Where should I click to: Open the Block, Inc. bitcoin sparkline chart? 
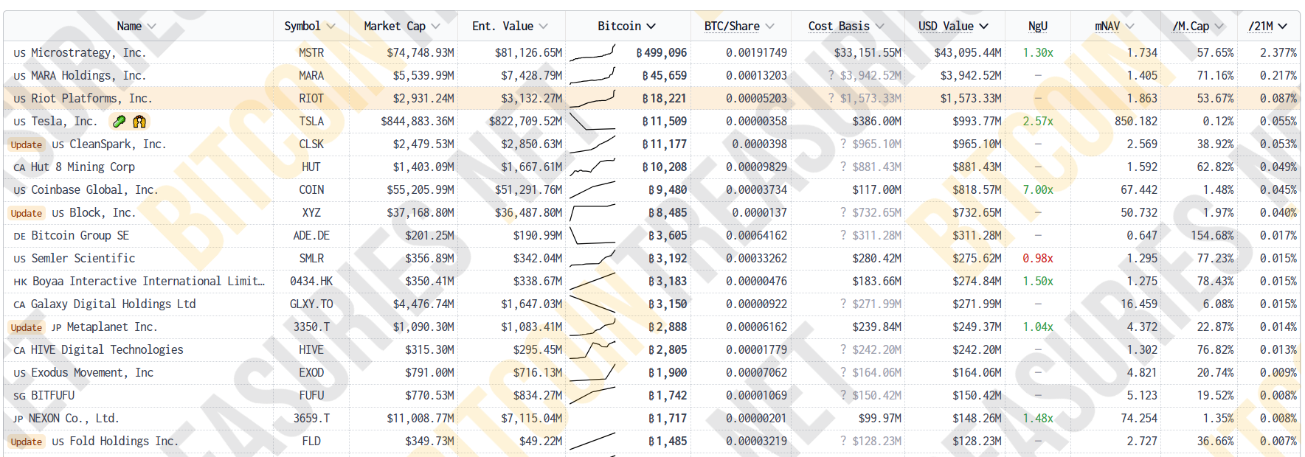[x=592, y=212]
